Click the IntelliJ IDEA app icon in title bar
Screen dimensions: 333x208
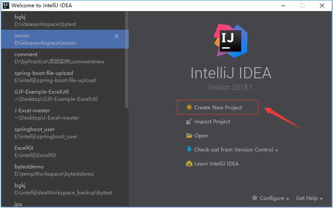[x=6, y=5]
